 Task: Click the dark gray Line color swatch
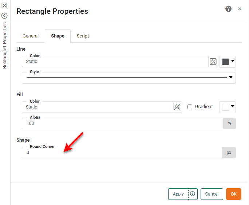click(225, 62)
